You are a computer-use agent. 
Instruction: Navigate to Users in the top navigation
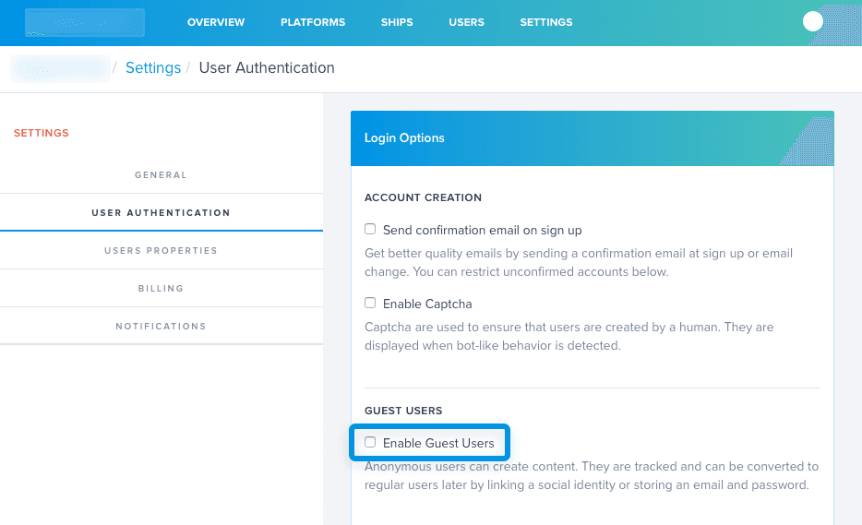tap(466, 22)
